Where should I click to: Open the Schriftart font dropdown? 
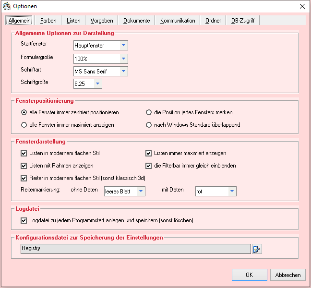tap(123, 71)
